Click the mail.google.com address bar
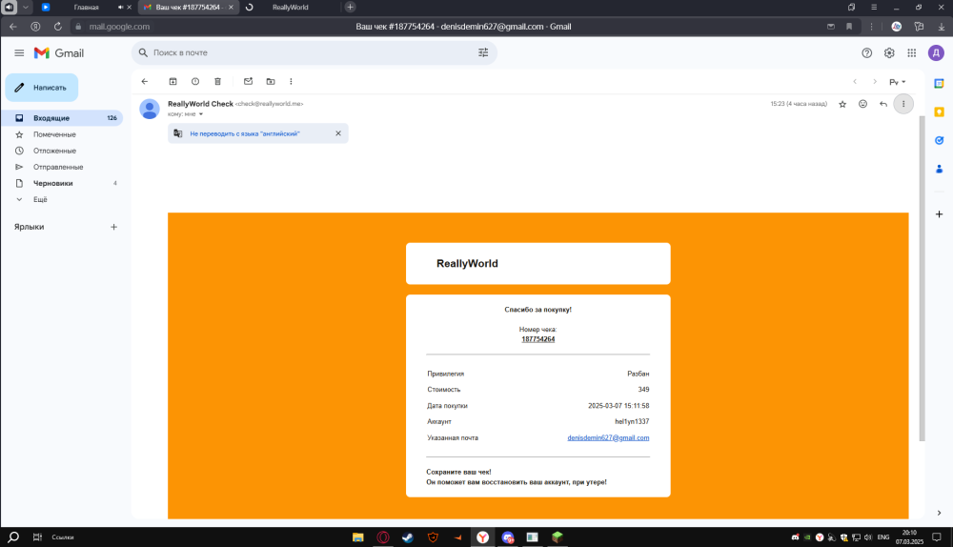The width and height of the screenshot is (953, 547). [x=119, y=27]
